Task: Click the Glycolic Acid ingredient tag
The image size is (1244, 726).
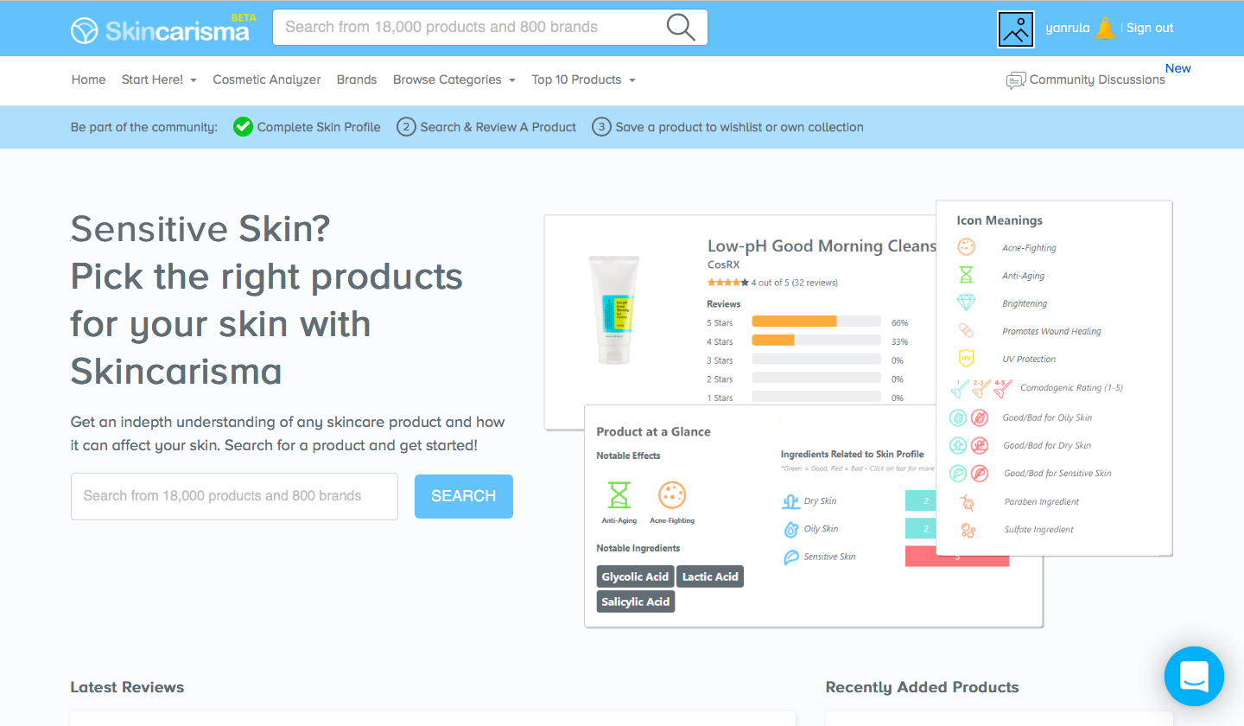Action: coord(636,576)
